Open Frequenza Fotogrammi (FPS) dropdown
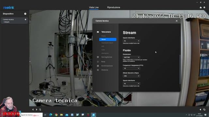This screenshot has width=209, height=117. point(131,69)
